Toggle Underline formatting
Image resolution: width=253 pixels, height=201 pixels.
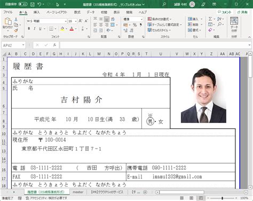coord(40,28)
